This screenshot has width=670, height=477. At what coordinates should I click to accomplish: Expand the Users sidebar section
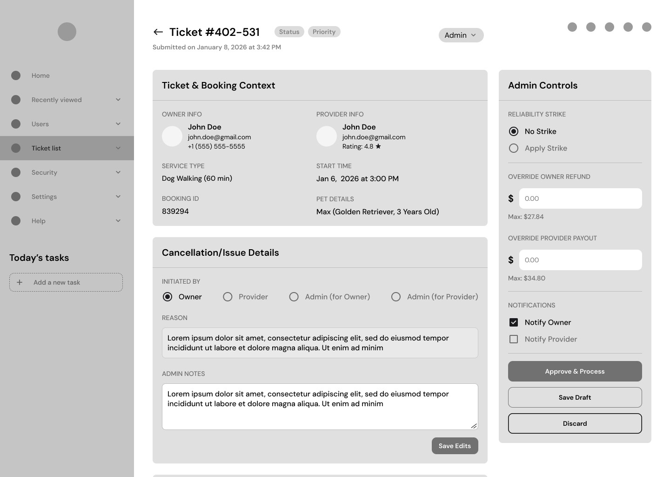pos(118,124)
